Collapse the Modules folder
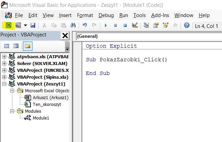 12,111
